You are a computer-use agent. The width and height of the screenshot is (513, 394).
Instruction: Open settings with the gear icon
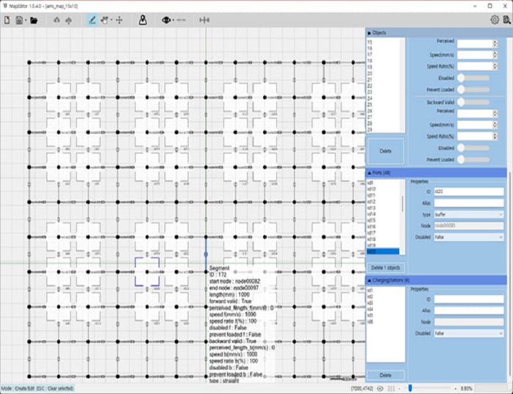[494, 20]
